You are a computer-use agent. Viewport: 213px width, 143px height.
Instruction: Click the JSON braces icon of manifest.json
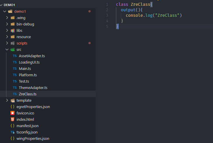(x=12, y=126)
